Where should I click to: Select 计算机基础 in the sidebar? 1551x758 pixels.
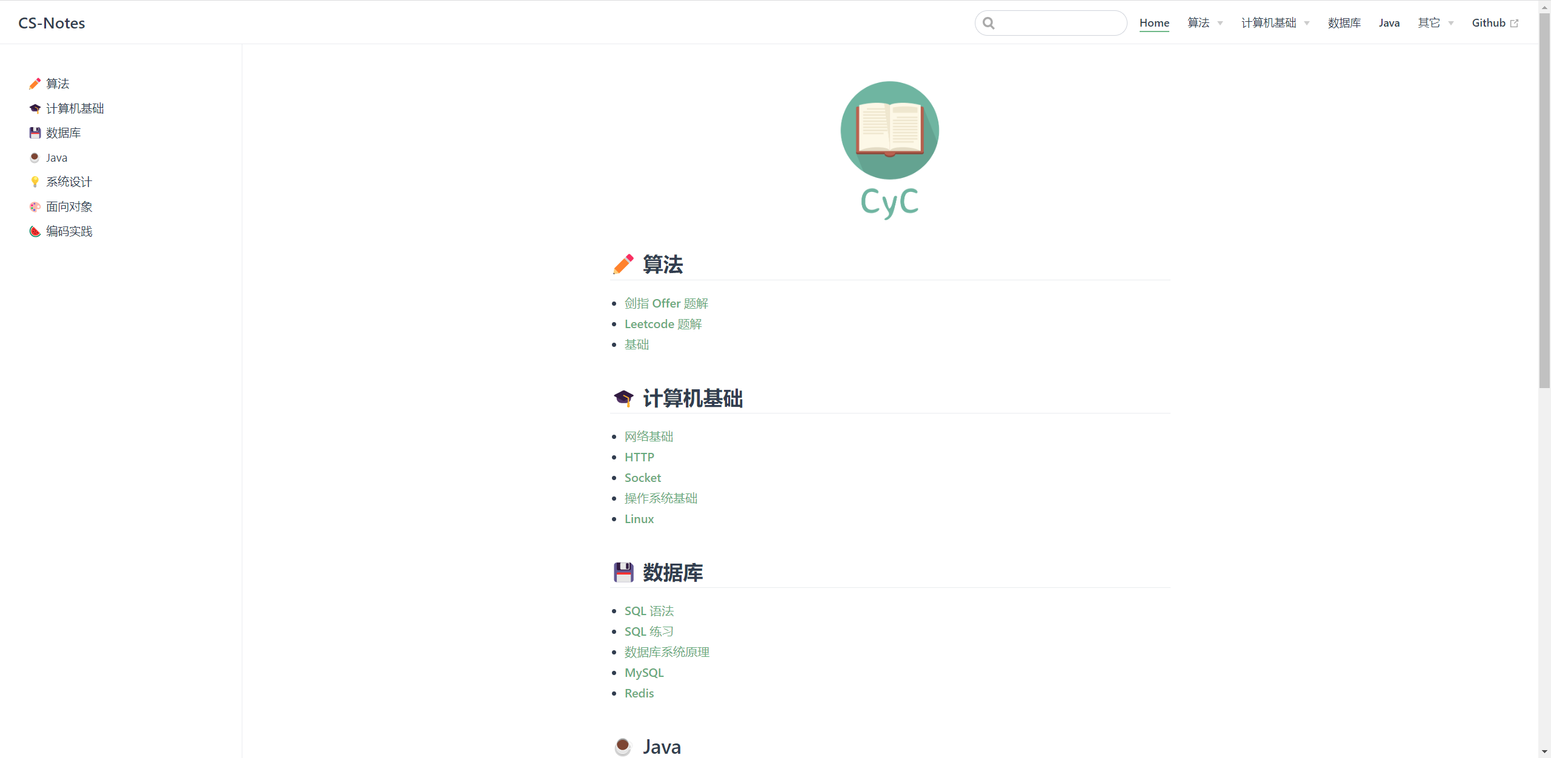(75, 108)
